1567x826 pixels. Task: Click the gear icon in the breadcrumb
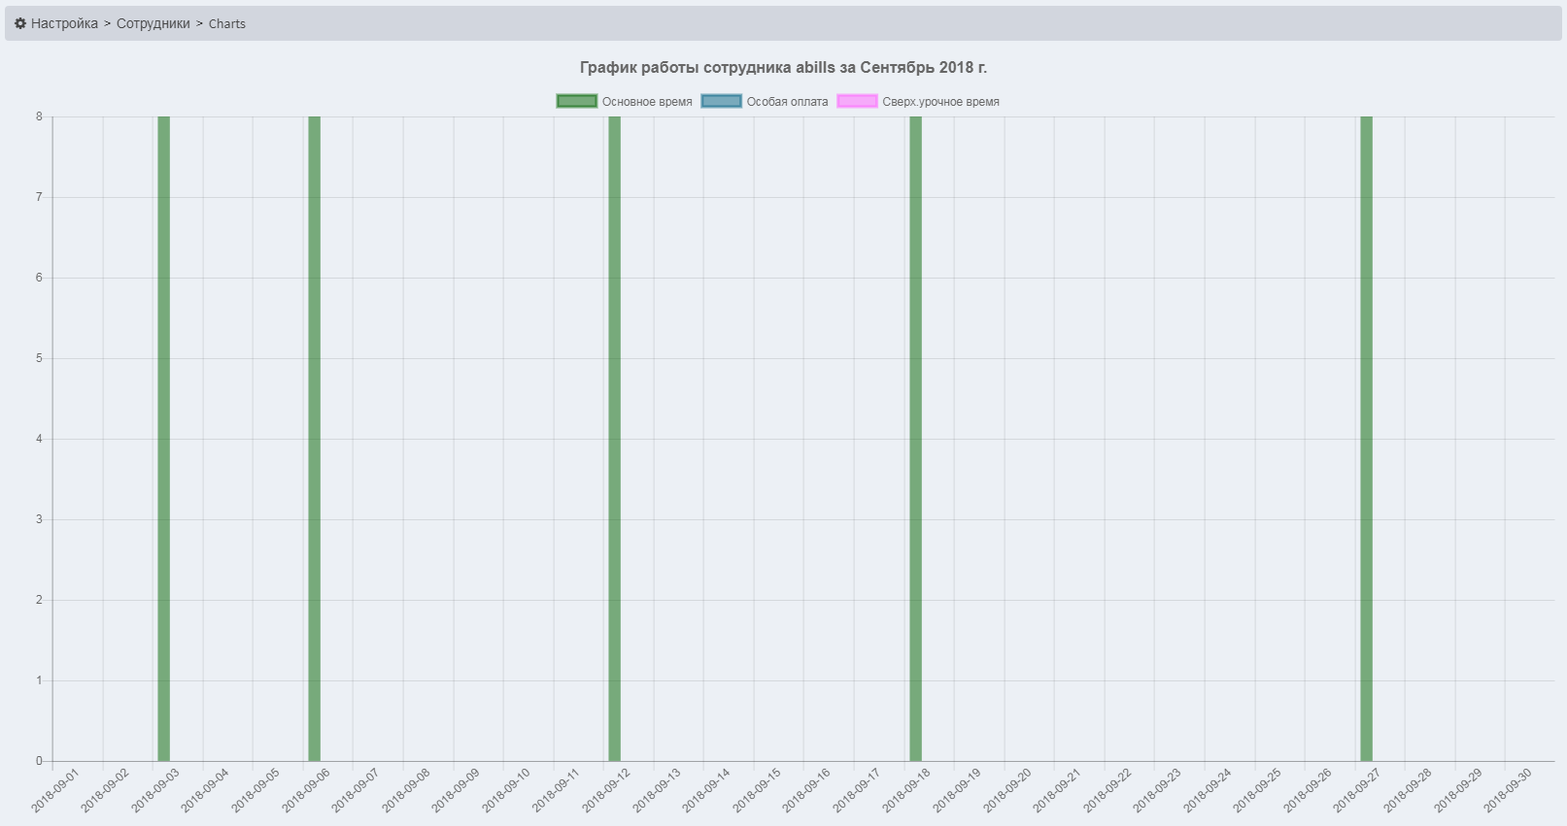pyautogui.click(x=20, y=23)
